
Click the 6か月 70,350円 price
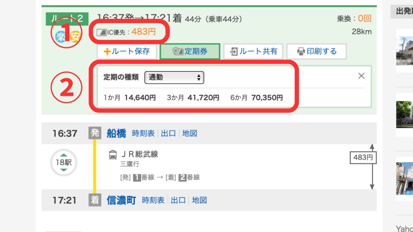click(x=257, y=98)
